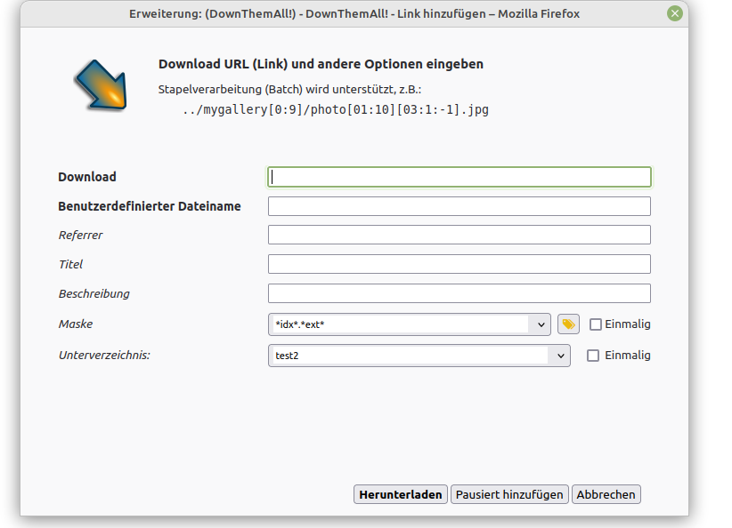
Task: Click the window title bar text
Action: (354, 14)
